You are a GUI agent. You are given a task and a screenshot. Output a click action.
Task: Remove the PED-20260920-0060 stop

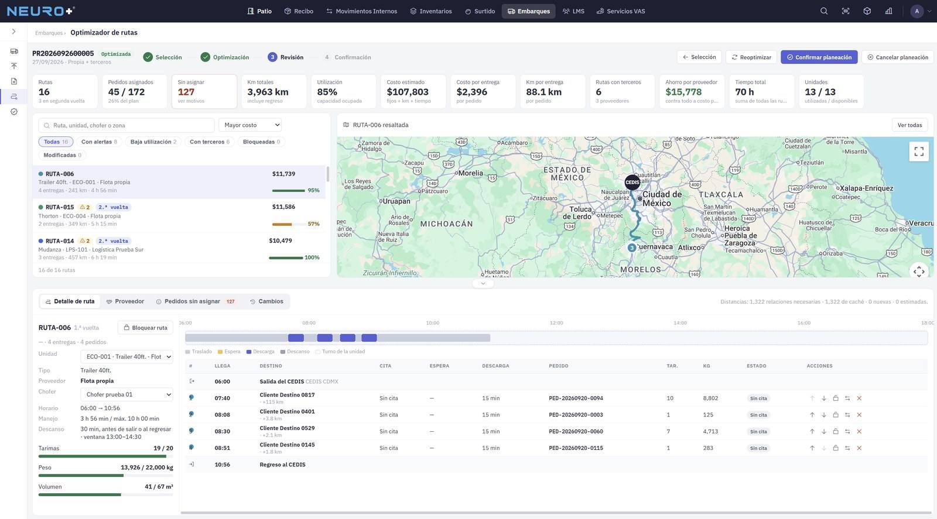coord(859,432)
